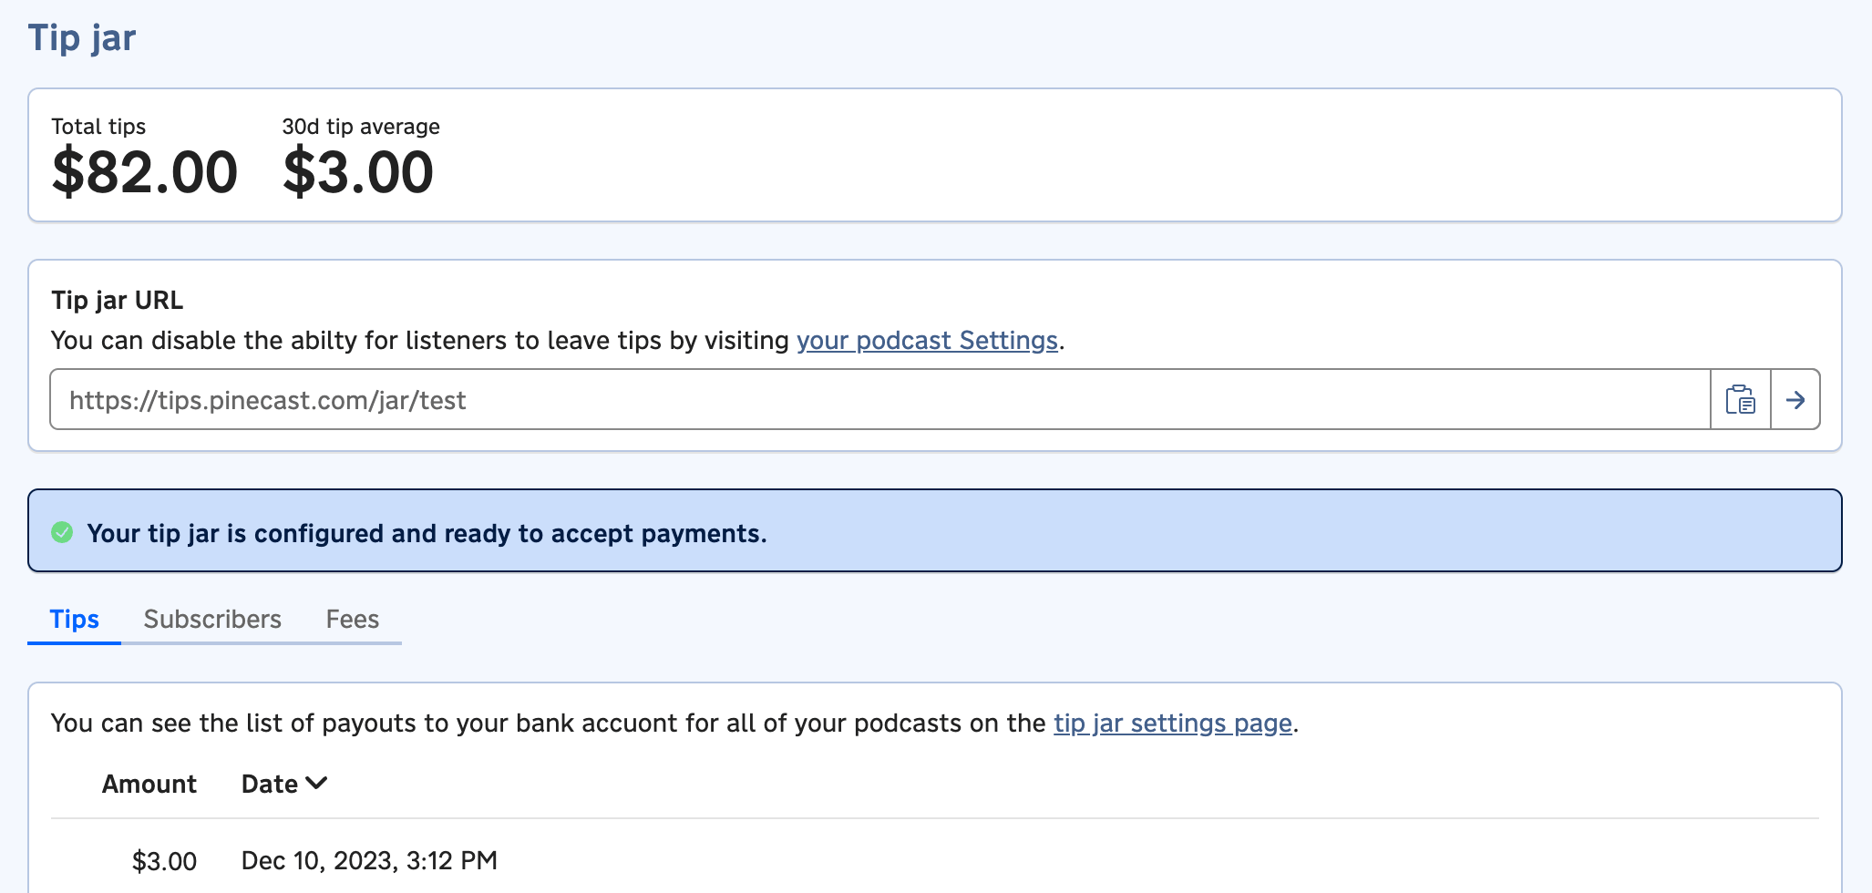1872x893 pixels.
Task: Toggle the Date sort order chevron
Action: click(317, 784)
